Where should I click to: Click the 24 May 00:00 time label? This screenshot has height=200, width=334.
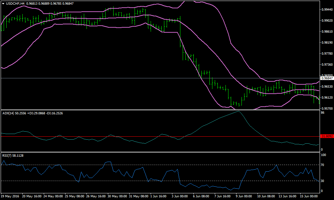tap(53, 197)
